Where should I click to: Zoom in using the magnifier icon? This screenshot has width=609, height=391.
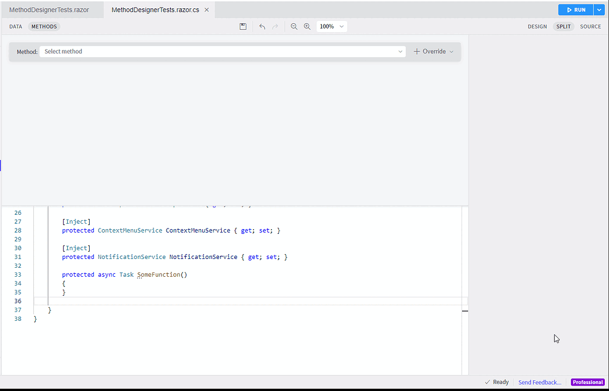pyautogui.click(x=307, y=26)
